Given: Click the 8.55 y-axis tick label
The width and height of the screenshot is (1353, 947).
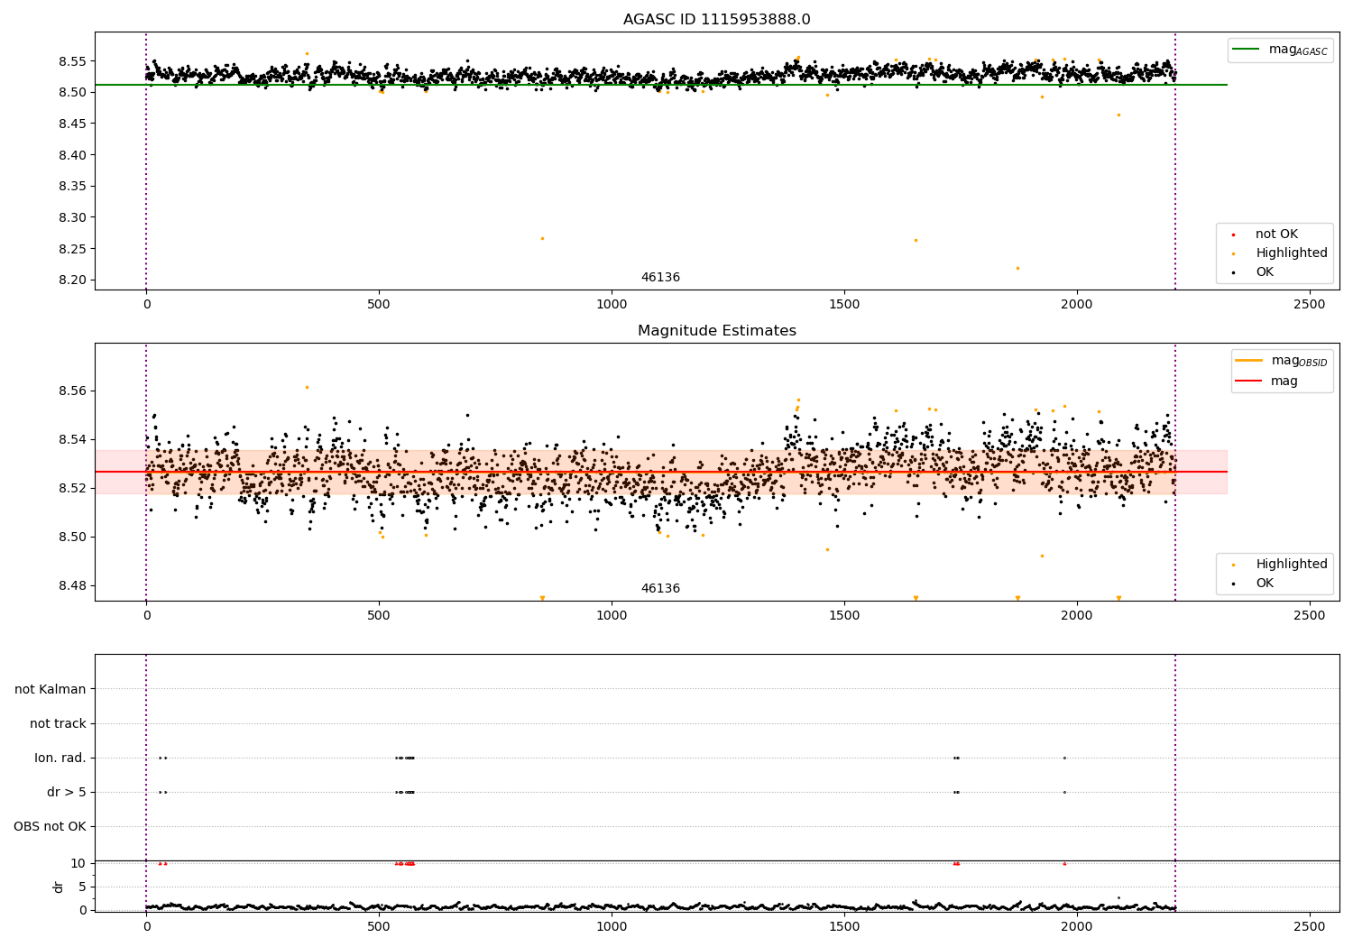Looking at the screenshot, I should point(72,61).
